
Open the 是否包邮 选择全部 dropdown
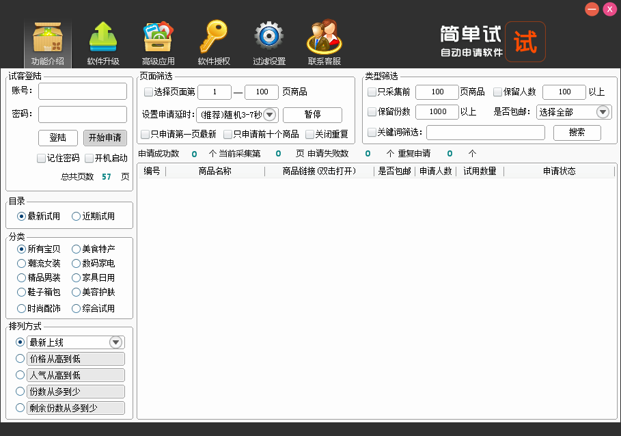603,112
